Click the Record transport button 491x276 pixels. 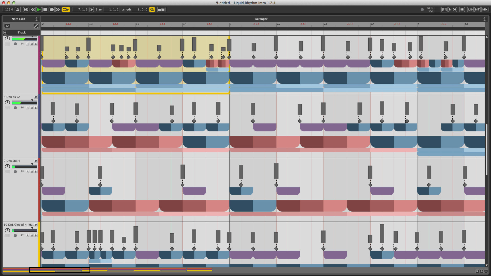(x=52, y=9)
